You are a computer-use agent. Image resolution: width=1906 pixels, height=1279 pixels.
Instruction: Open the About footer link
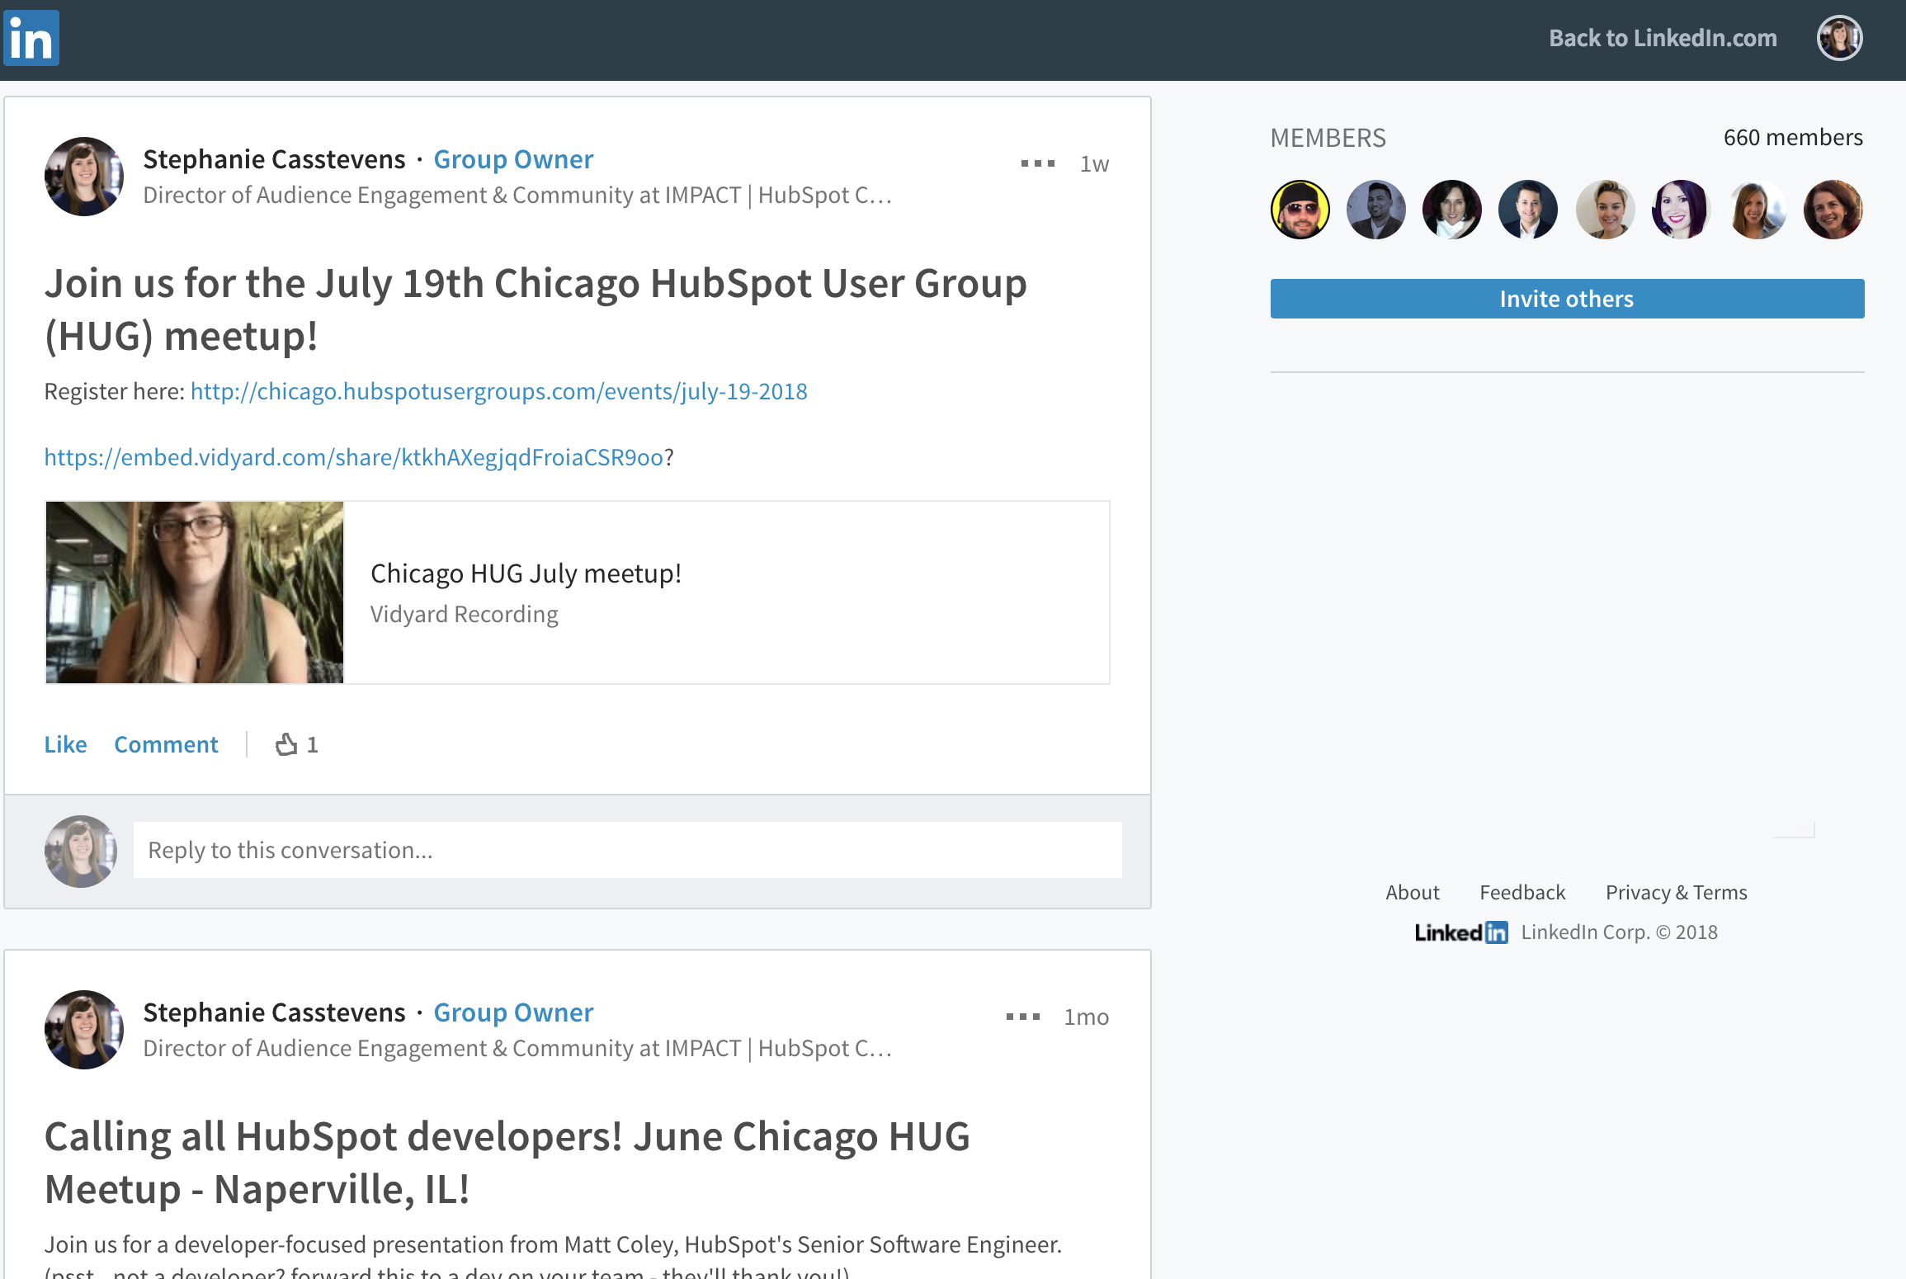point(1412,892)
